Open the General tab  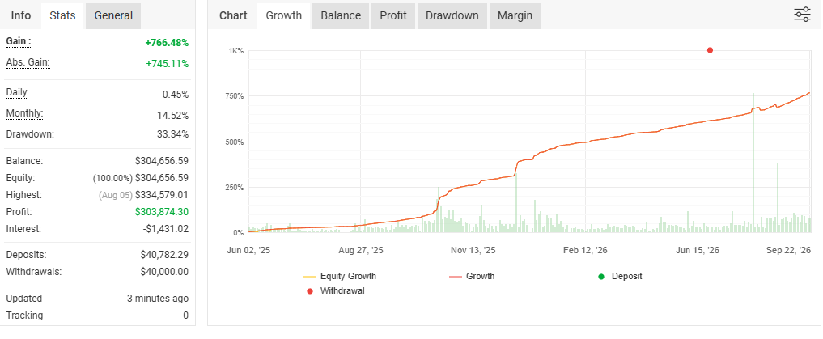113,15
